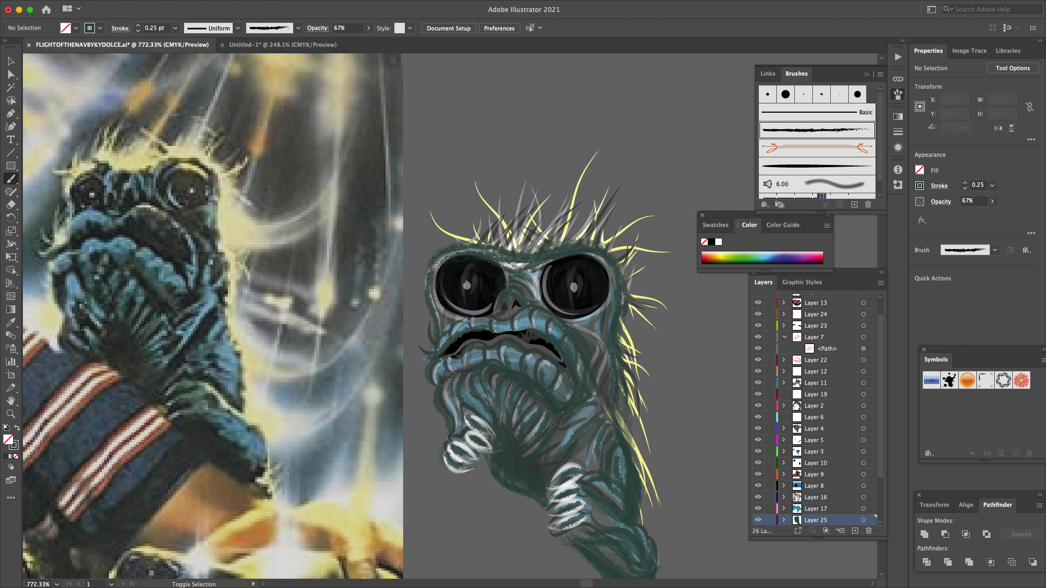The image size is (1046, 588).
Task: Select the Hand tool
Action: click(10, 401)
